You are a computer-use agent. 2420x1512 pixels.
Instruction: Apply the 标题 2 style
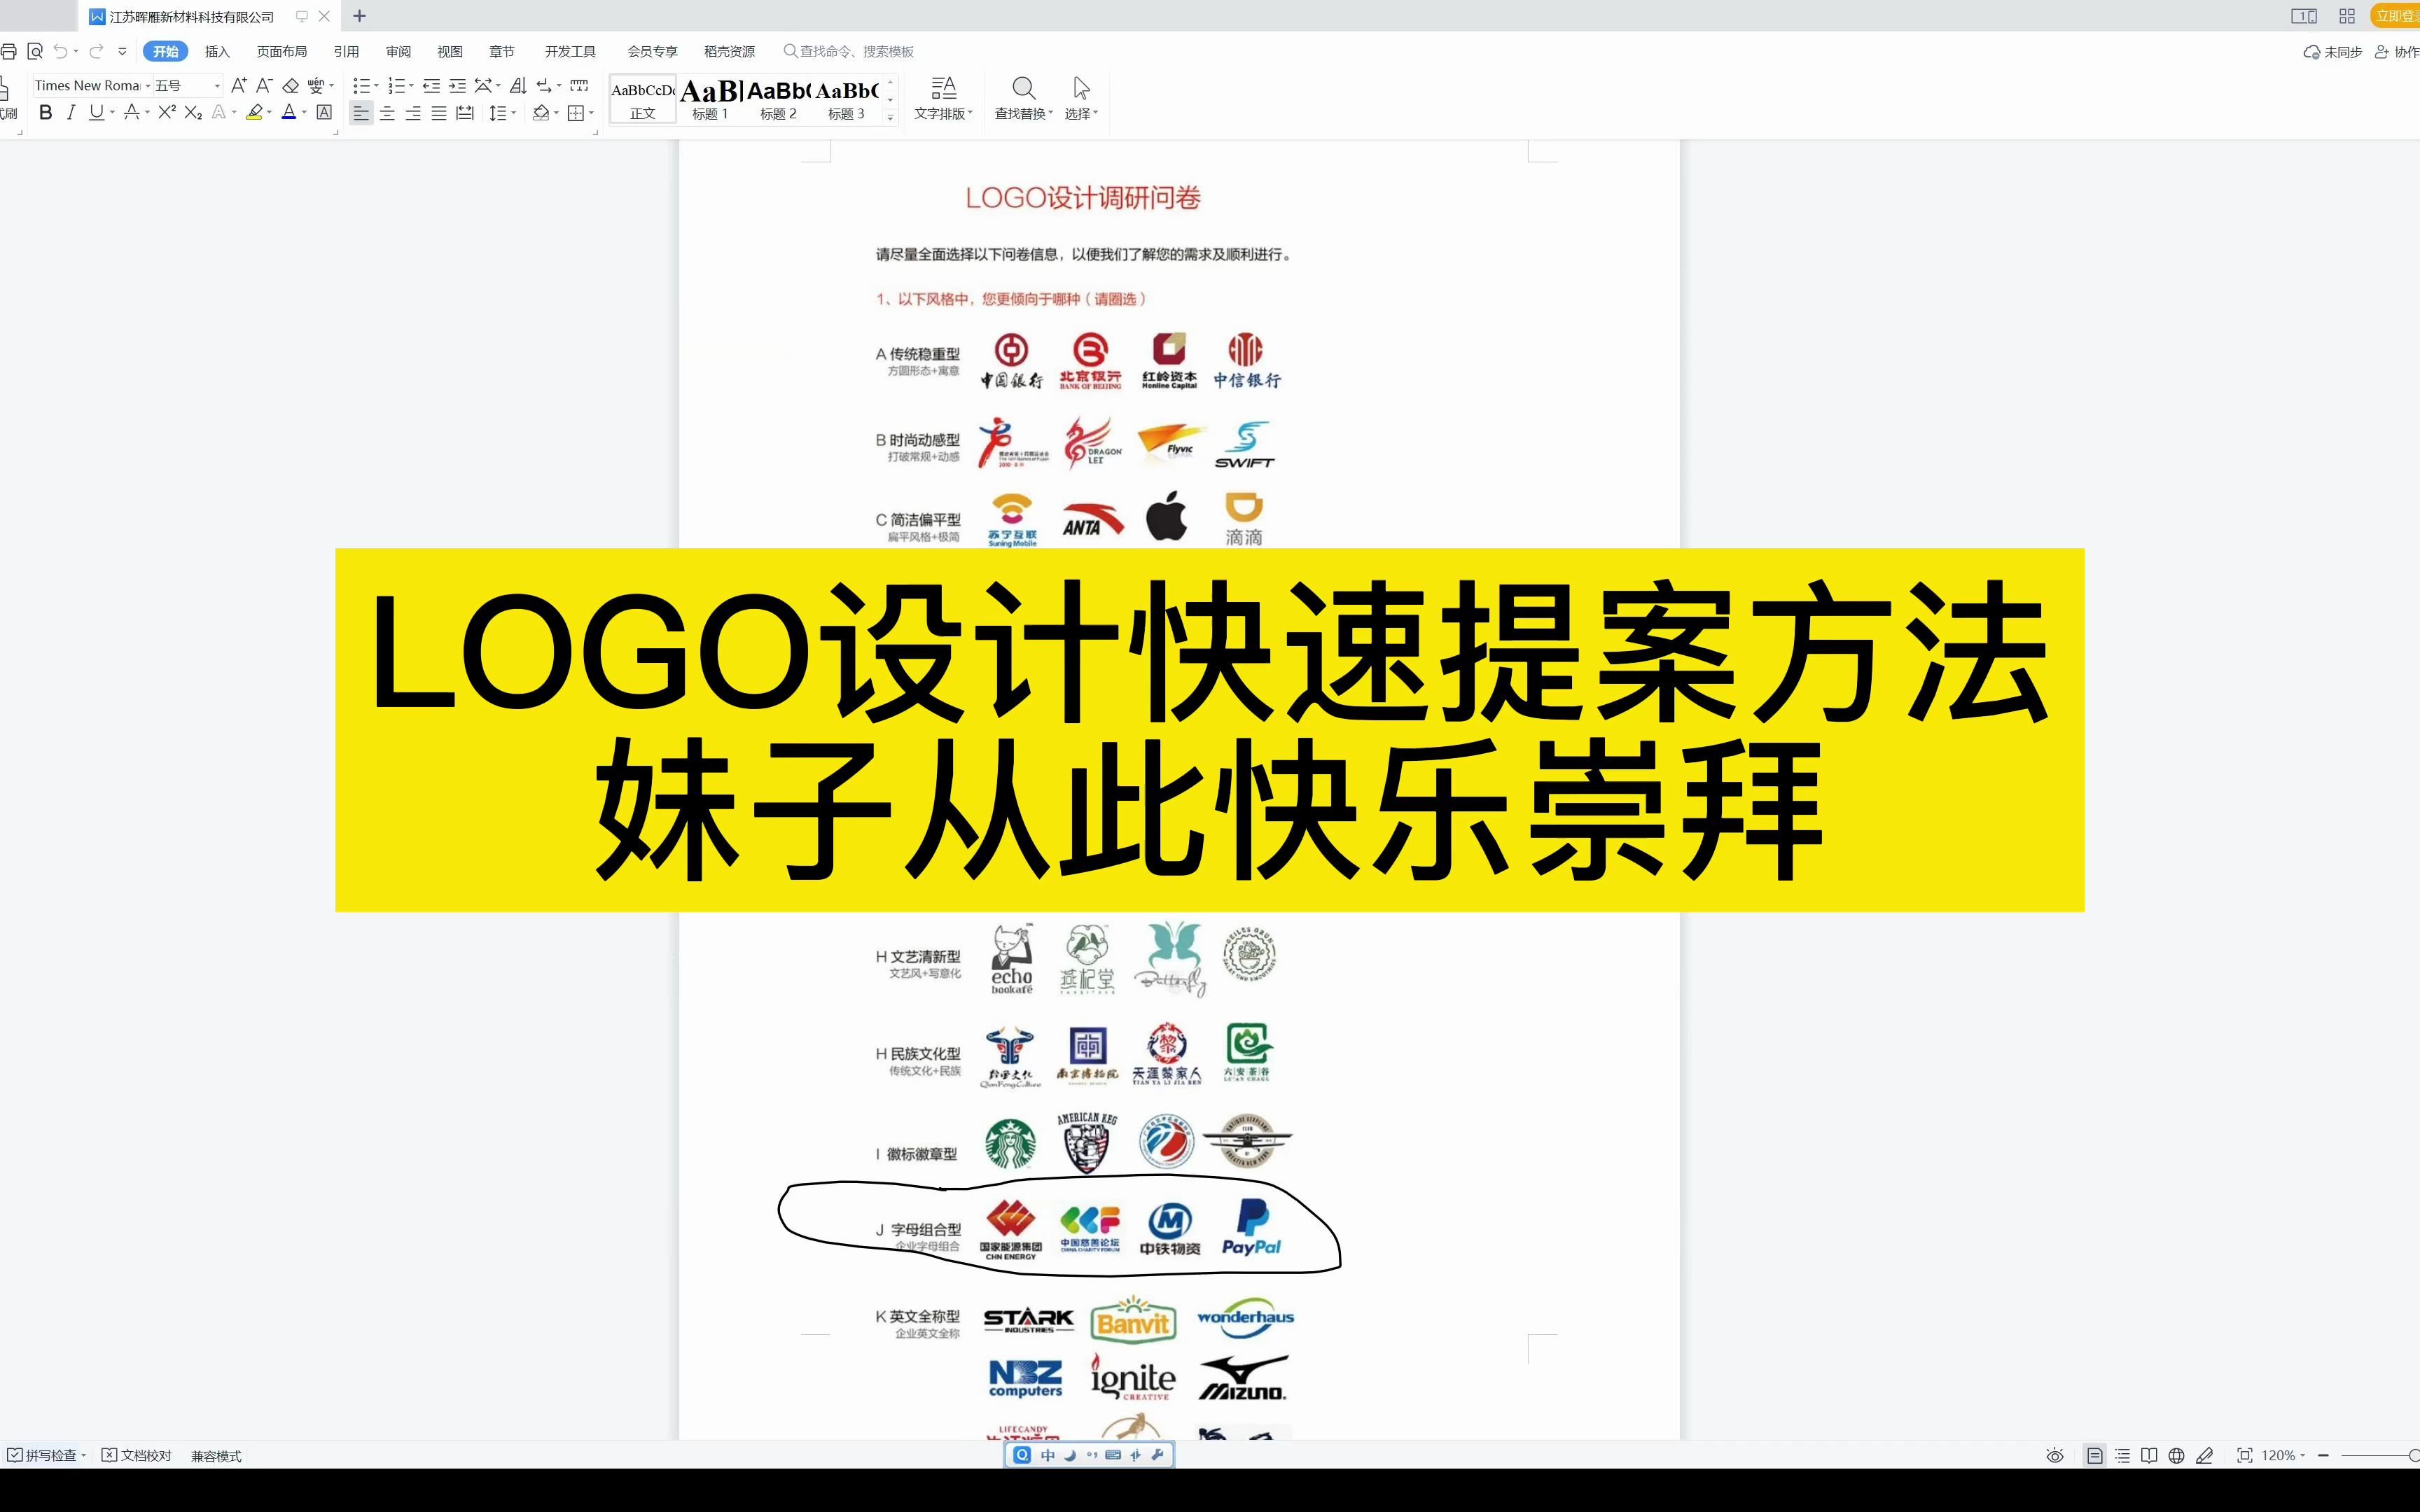click(778, 99)
